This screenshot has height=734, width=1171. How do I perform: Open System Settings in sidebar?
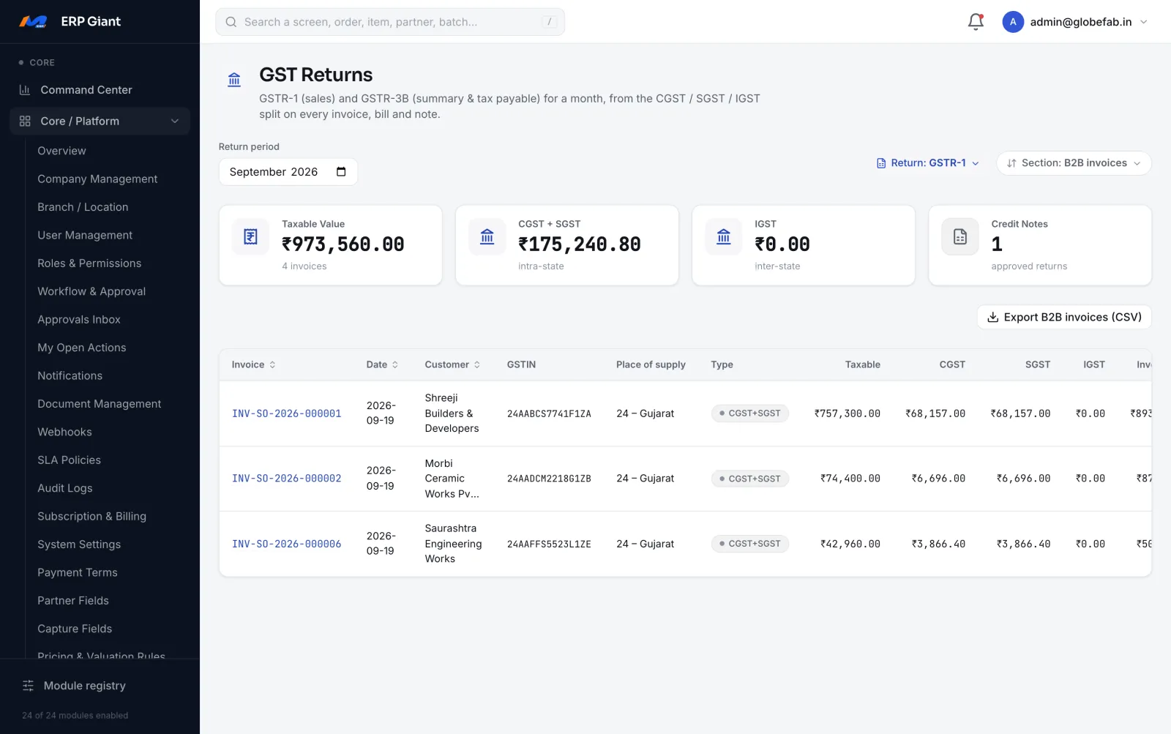[x=79, y=544]
